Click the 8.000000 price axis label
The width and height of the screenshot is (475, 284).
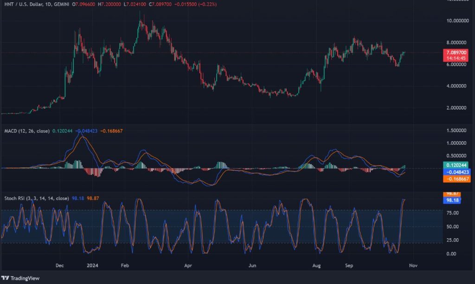pyautogui.click(x=456, y=43)
